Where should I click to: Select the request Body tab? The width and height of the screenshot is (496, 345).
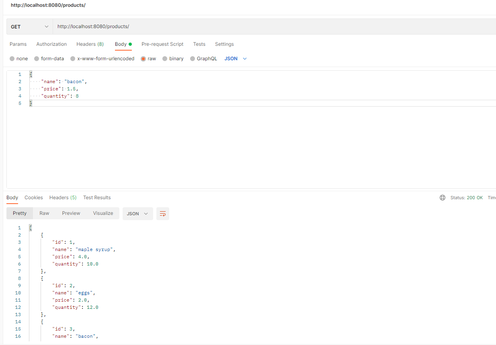pyautogui.click(x=123, y=44)
